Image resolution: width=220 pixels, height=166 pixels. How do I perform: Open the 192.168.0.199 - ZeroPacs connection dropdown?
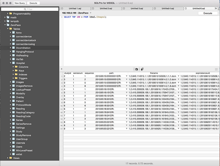coord(77,13)
